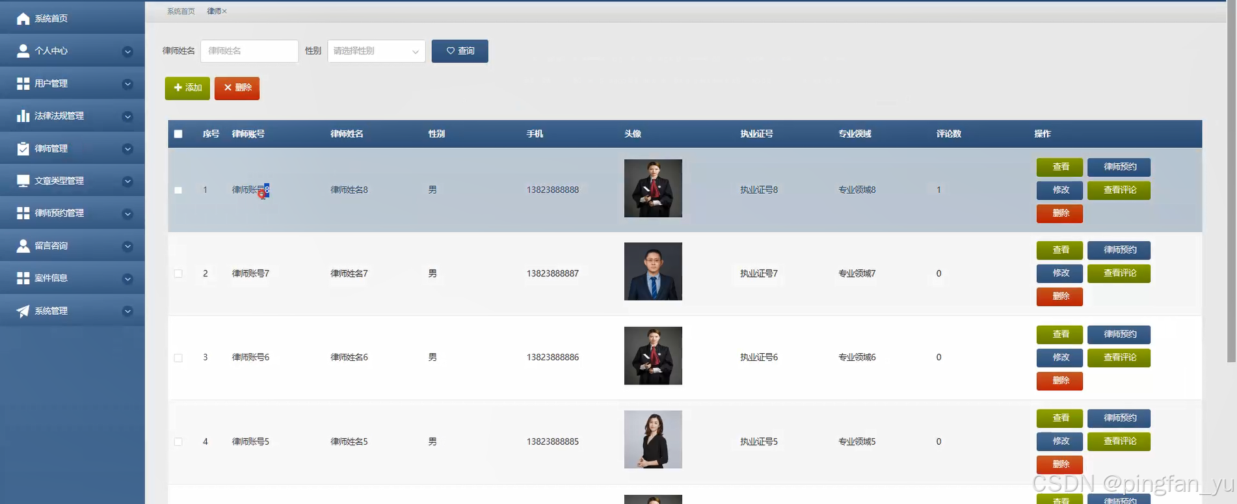Click the grid icon for 律师预约管理
Image resolution: width=1237 pixels, height=504 pixels.
(23, 213)
